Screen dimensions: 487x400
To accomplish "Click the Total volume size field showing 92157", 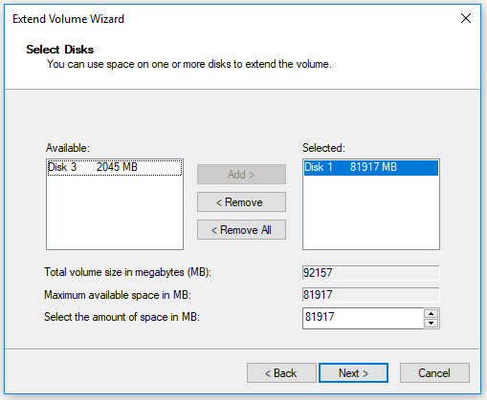I will (x=370, y=273).
